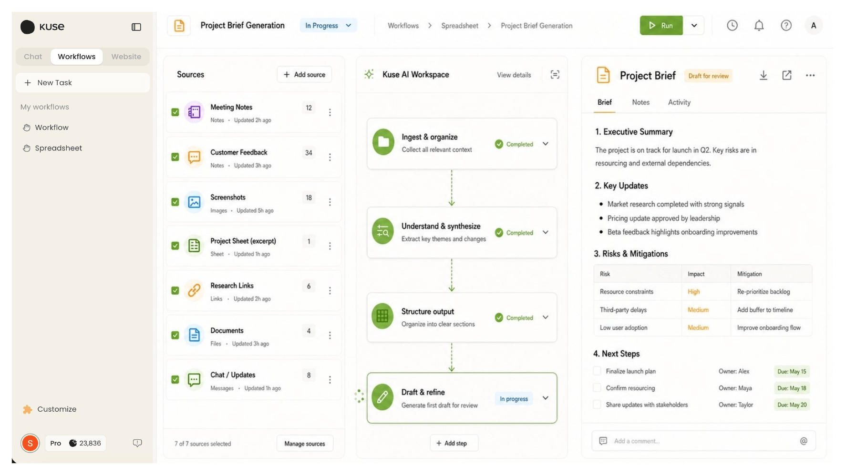Open Customize in the sidebar
The height and width of the screenshot is (475, 846).
tap(50, 409)
